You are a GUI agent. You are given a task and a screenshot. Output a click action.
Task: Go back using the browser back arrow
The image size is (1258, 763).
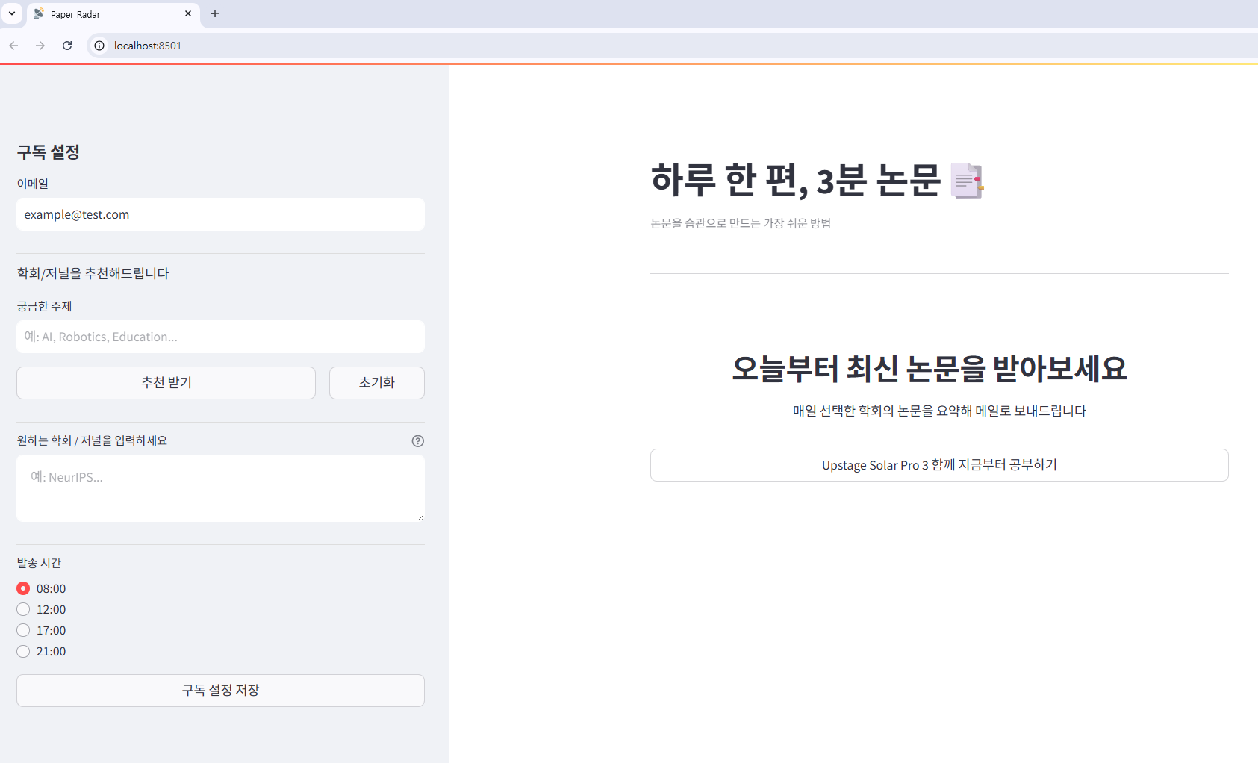click(13, 46)
